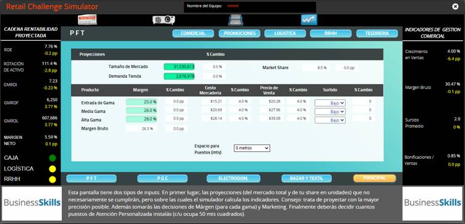Click the green CAJA status indicator

tap(53, 158)
